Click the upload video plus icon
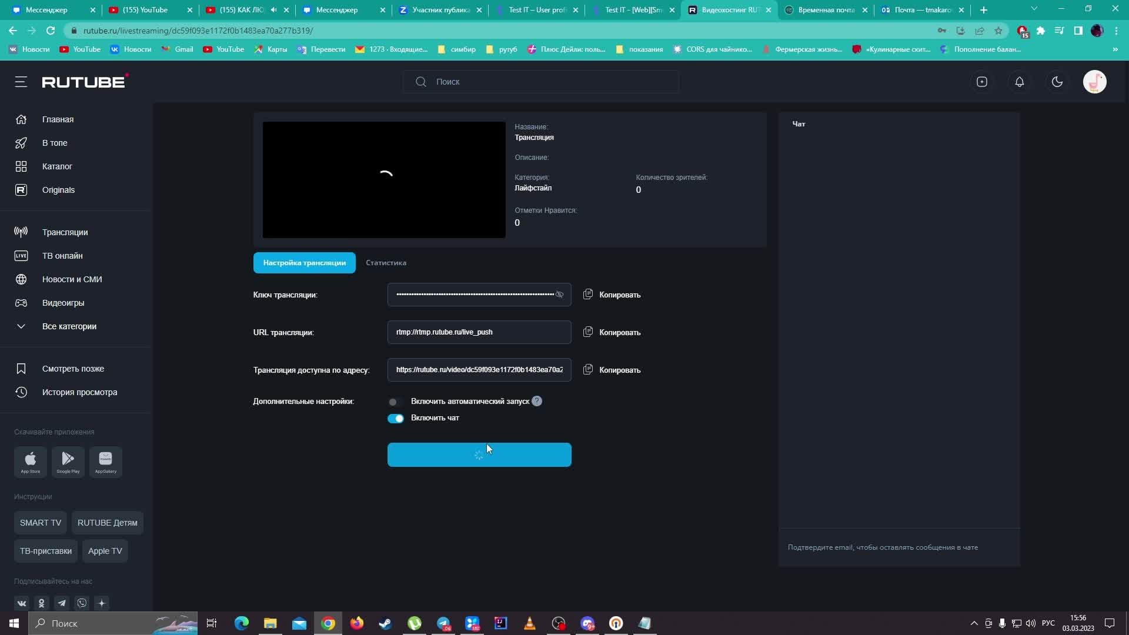The width and height of the screenshot is (1129, 635). (981, 82)
